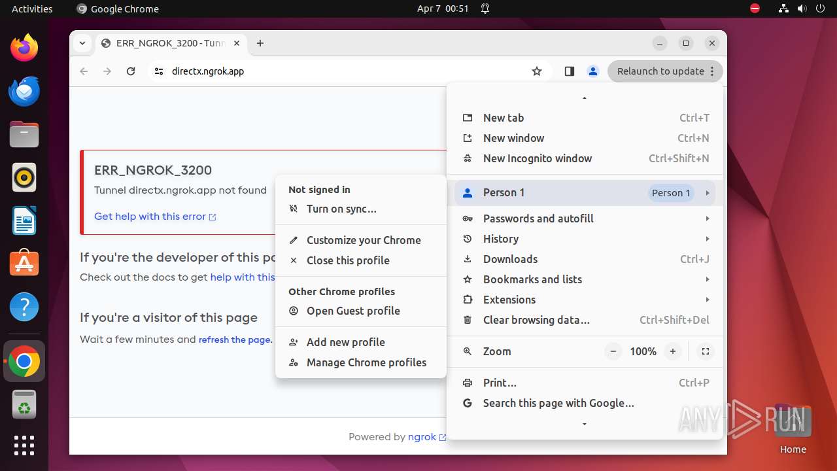Viewport: 837px width, 471px height.
Task: Reload the page with refresh icon
Action: pos(131,71)
